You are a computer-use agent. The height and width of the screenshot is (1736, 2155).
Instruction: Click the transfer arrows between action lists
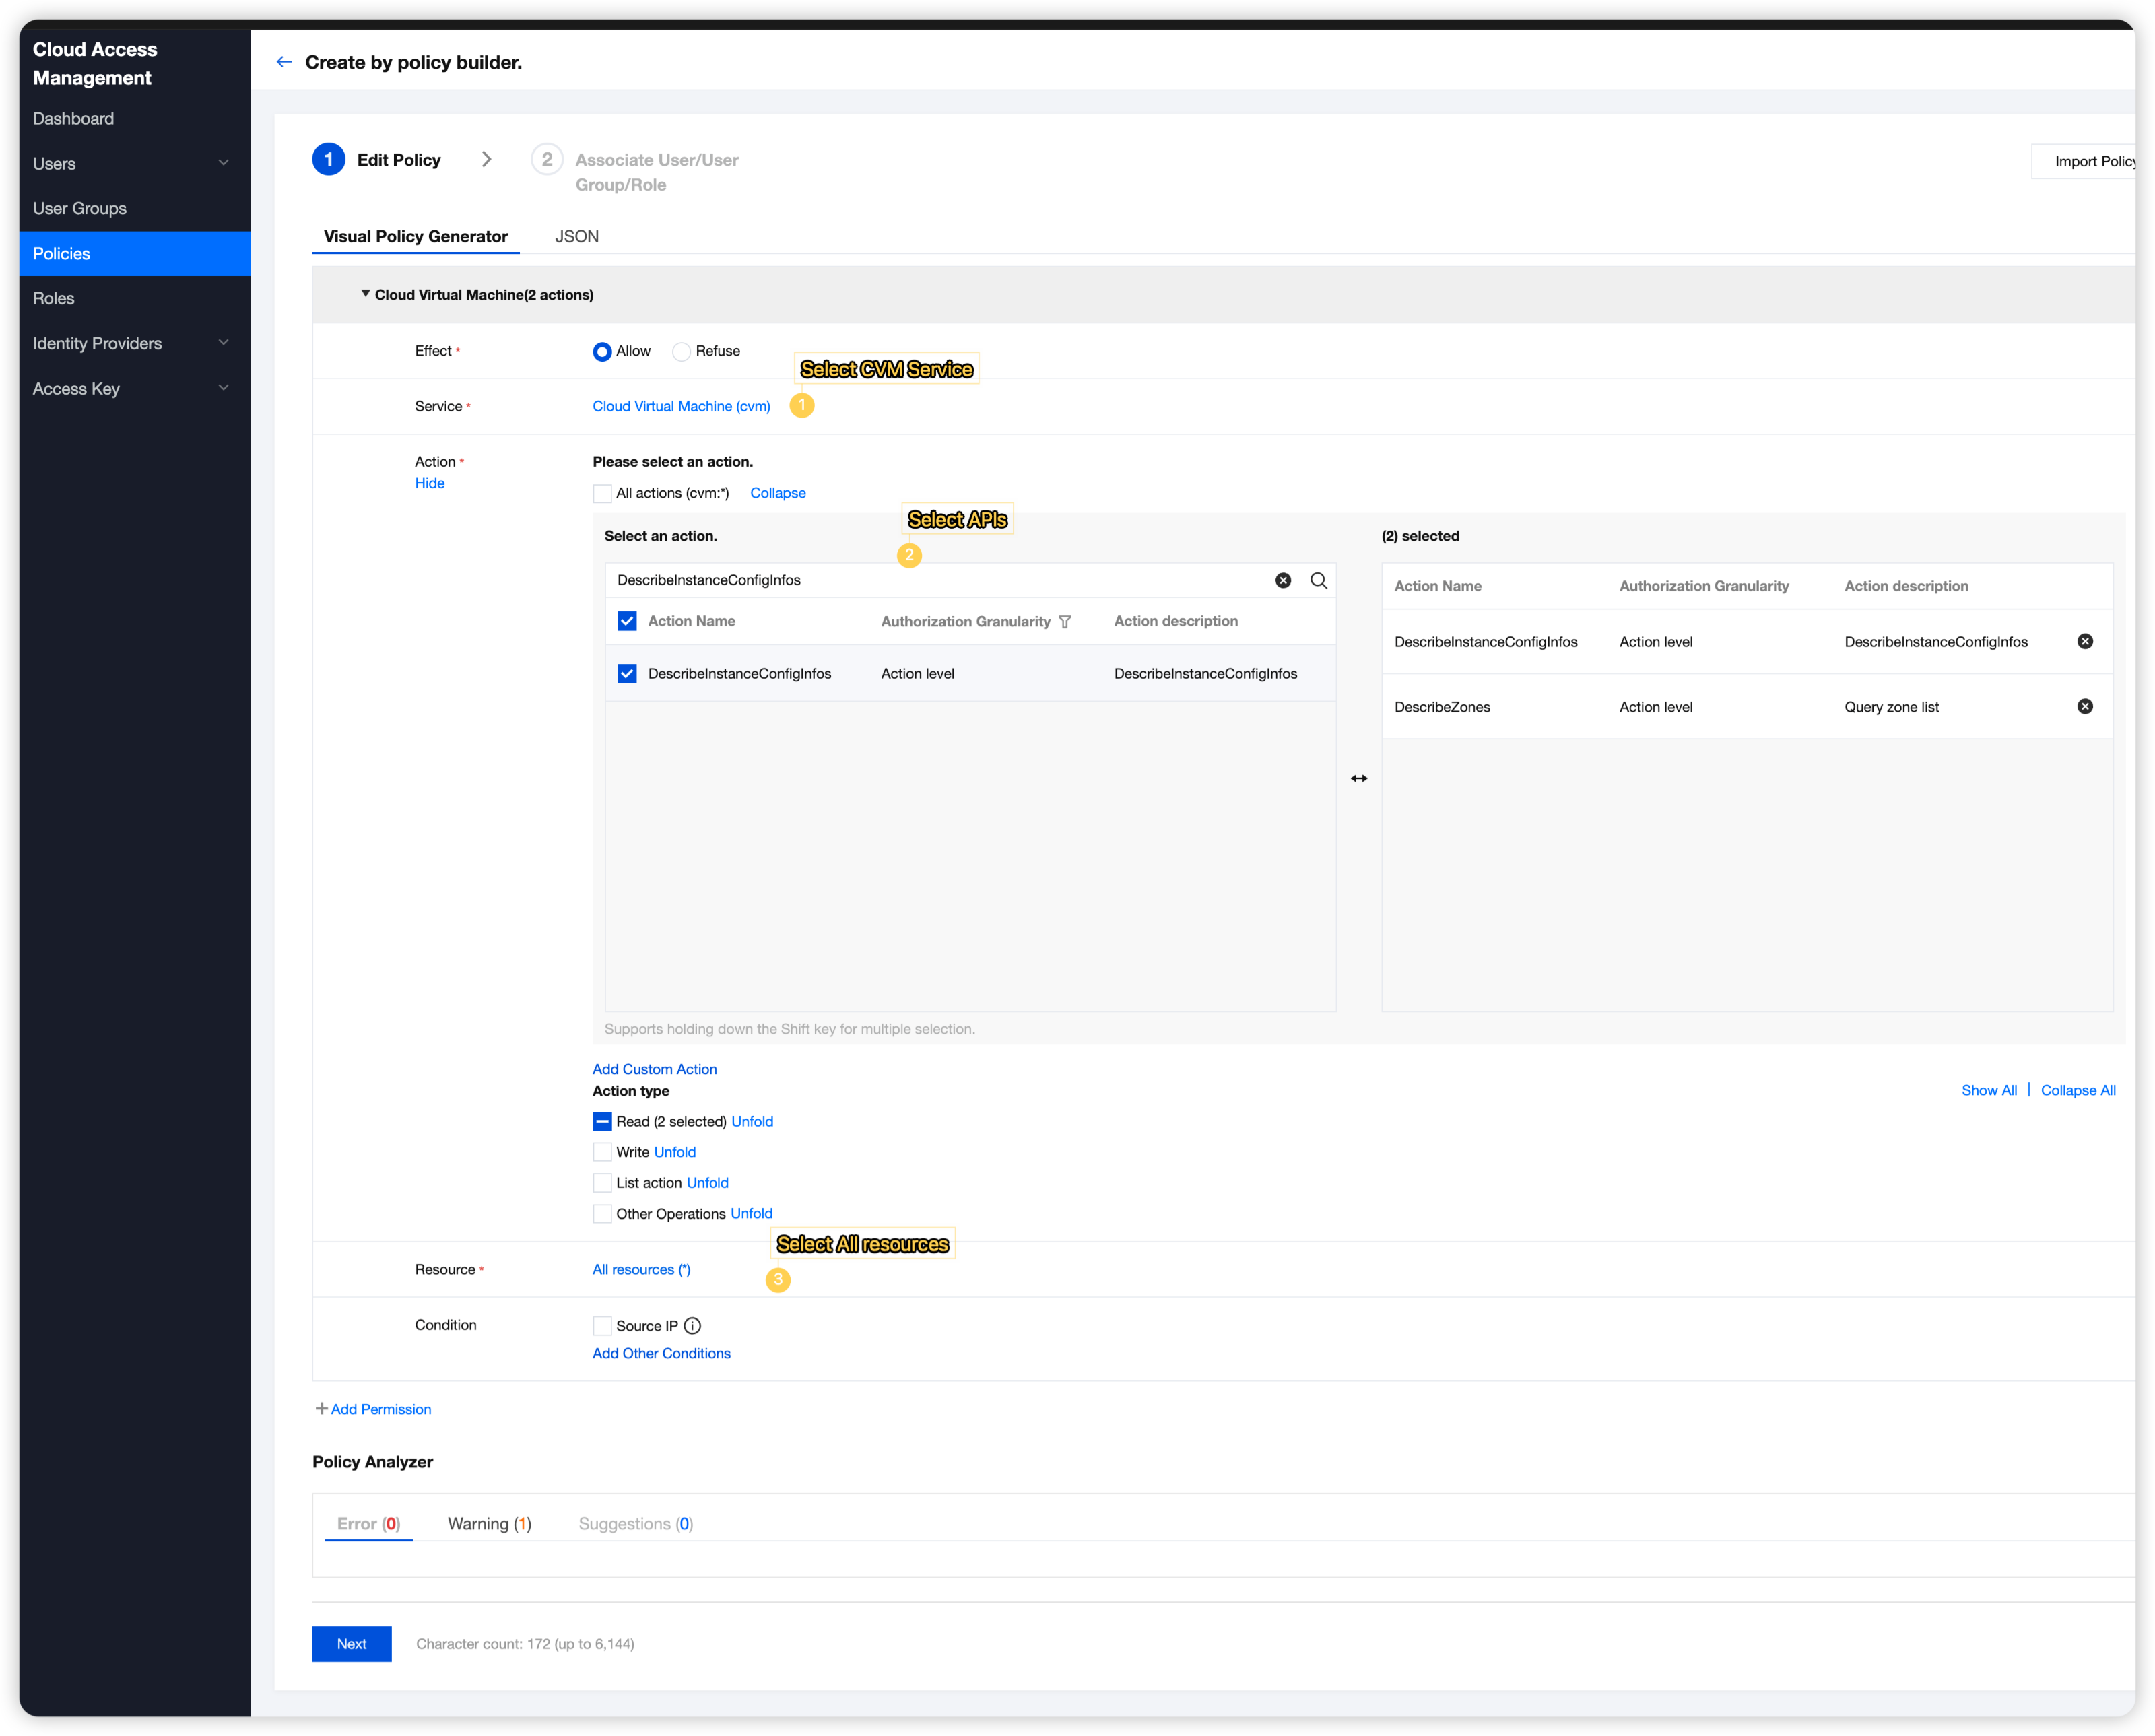tap(1359, 779)
